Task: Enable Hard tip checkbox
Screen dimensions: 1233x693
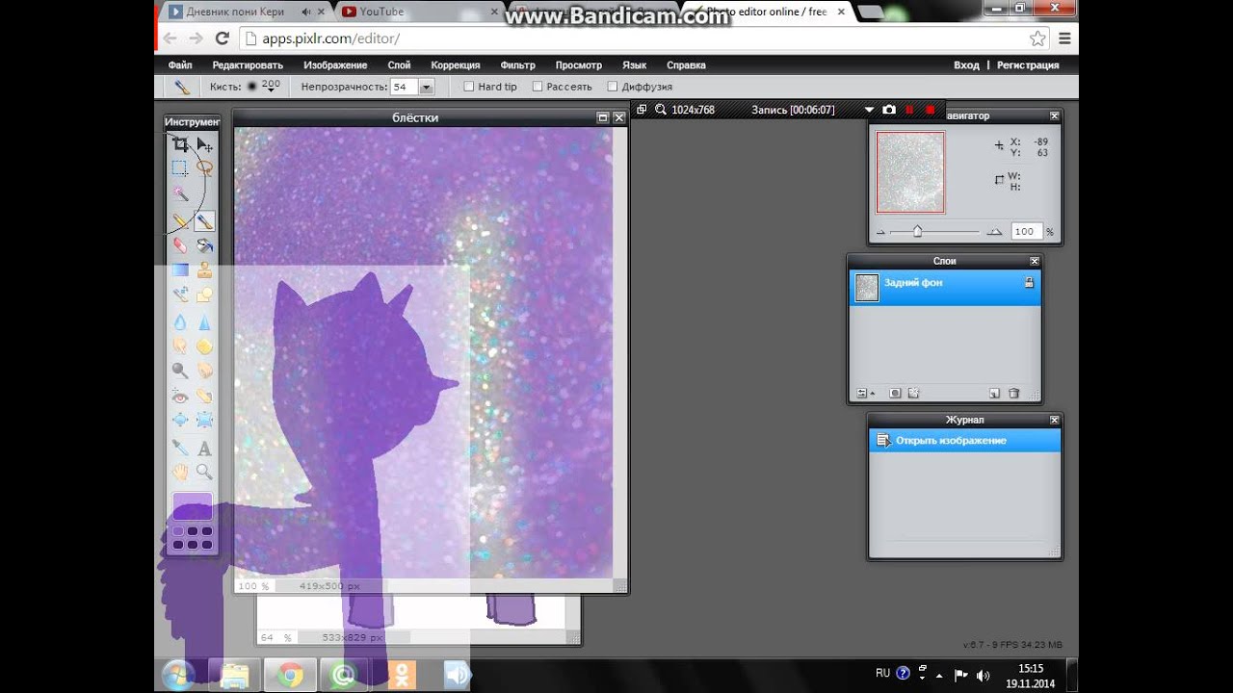Action: (x=469, y=87)
